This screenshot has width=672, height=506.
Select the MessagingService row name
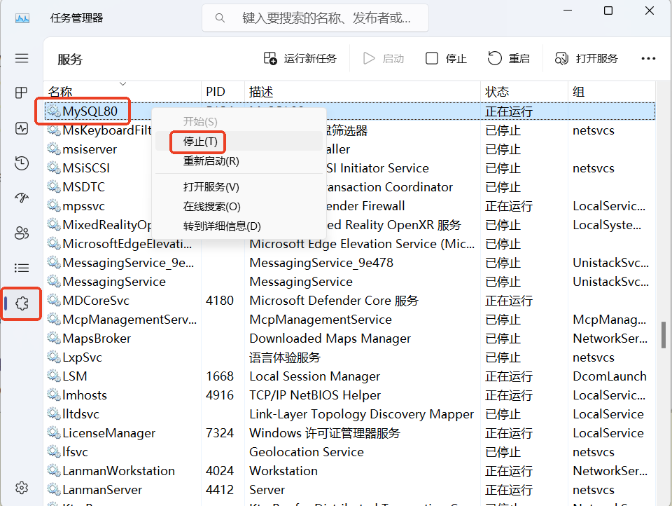pos(114,282)
